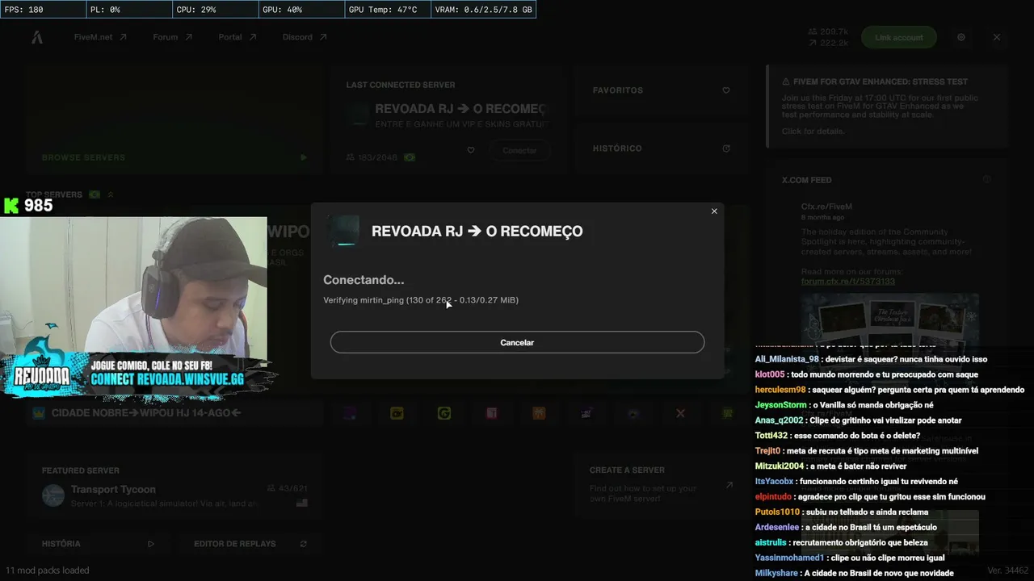The height and width of the screenshot is (581, 1034).
Task: Click the FiveM logo in top bar
Action: tap(37, 37)
